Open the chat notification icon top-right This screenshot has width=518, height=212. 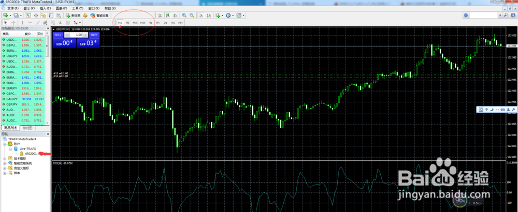pyautogui.click(x=512, y=15)
